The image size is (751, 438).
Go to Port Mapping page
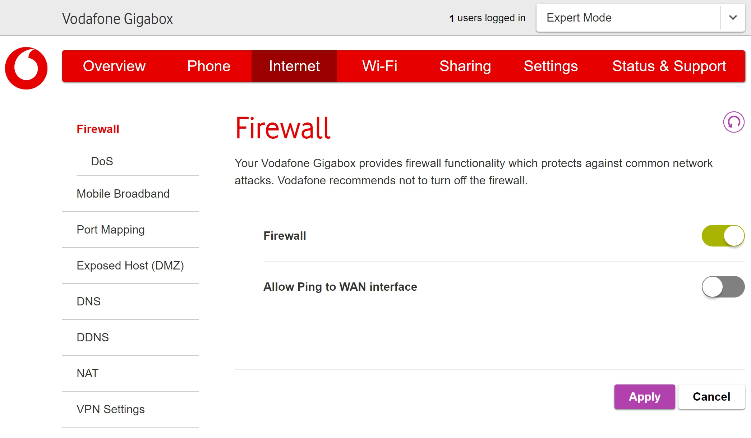111,230
